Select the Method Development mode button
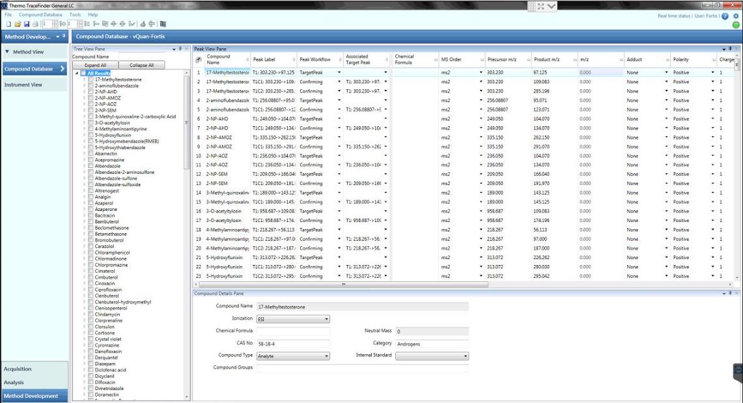Viewport: 743px width, 403px height. pyautogui.click(x=35, y=396)
